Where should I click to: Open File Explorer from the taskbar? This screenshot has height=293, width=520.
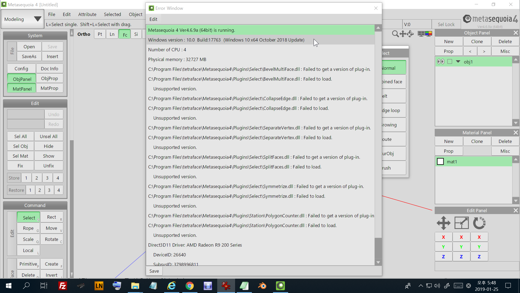pos(135,286)
